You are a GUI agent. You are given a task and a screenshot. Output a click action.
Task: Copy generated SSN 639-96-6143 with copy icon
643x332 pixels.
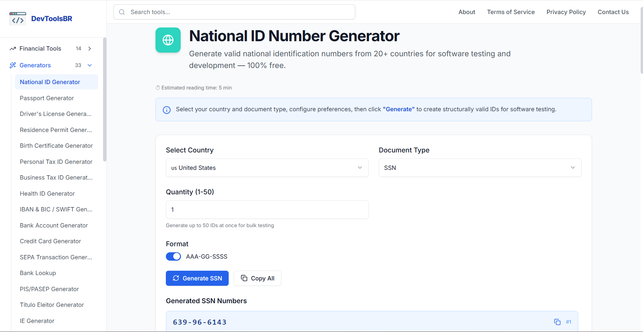tap(557, 322)
